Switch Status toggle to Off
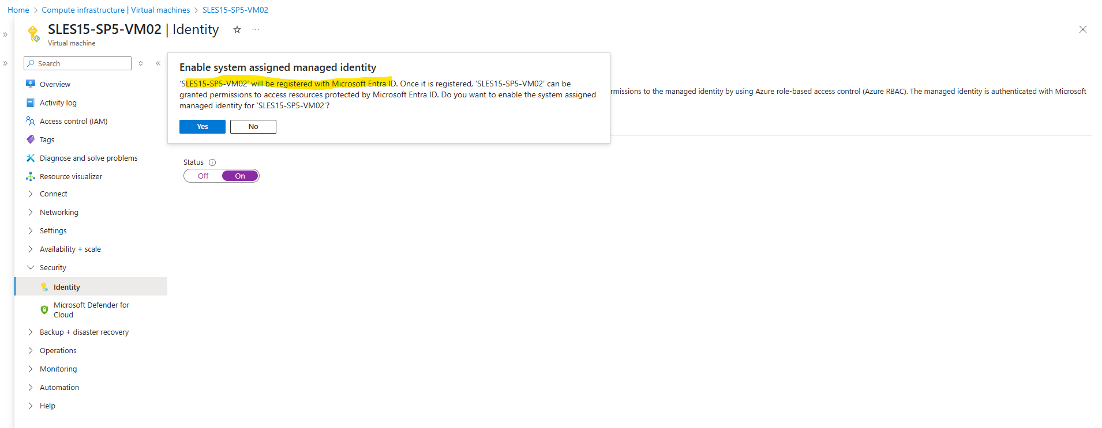This screenshot has width=1102, height=428. [203, 176]
